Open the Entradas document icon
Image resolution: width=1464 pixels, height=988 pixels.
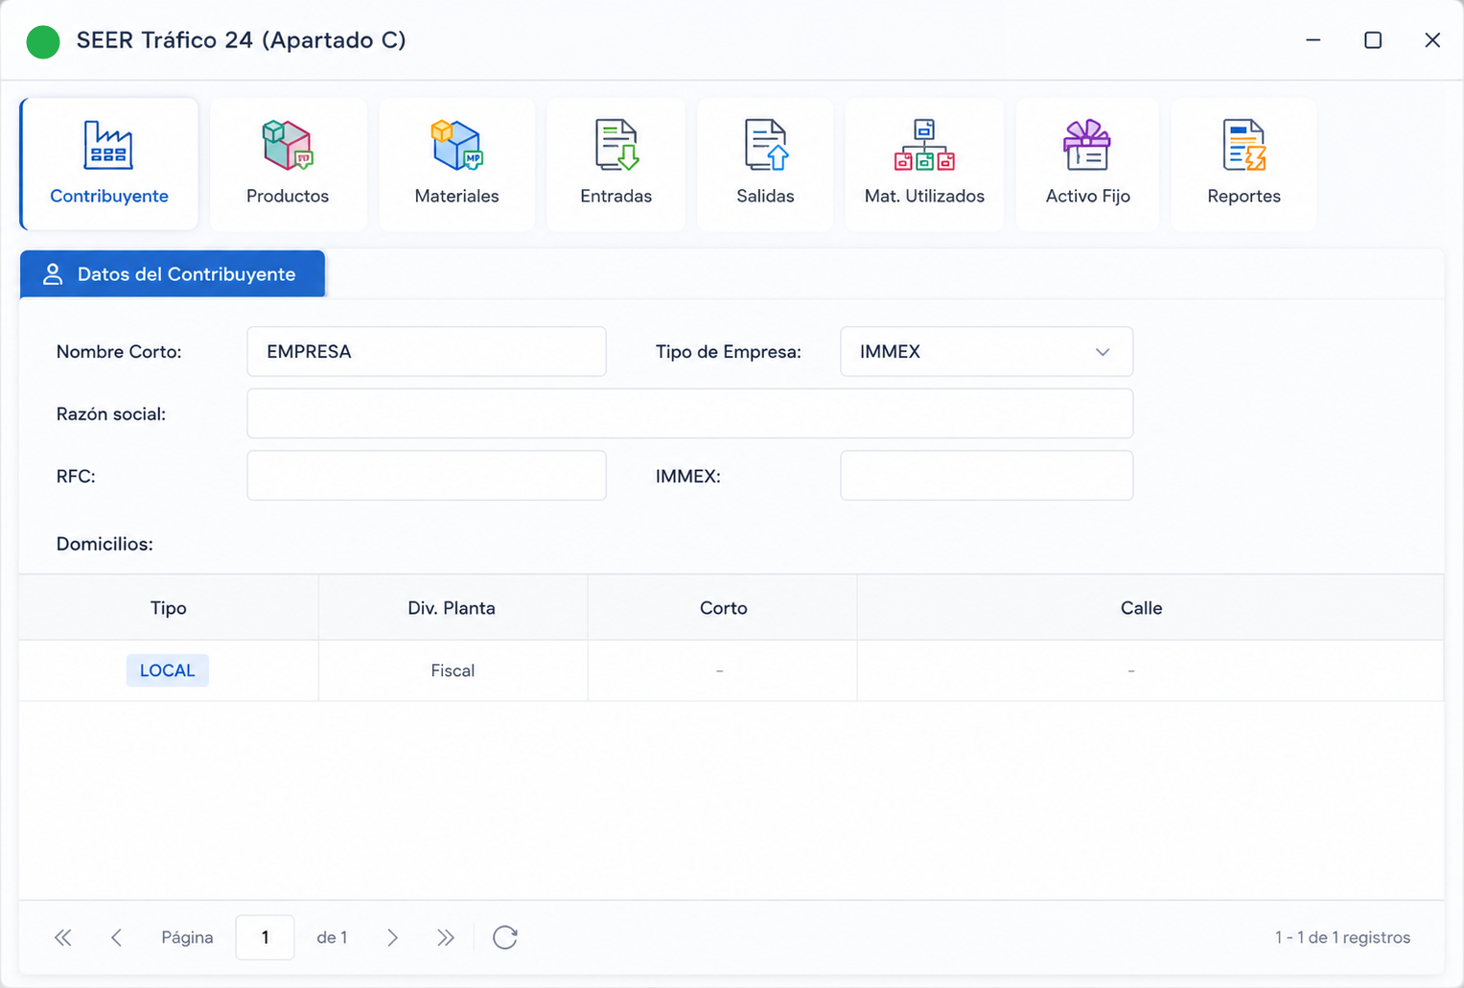[616, 164]
